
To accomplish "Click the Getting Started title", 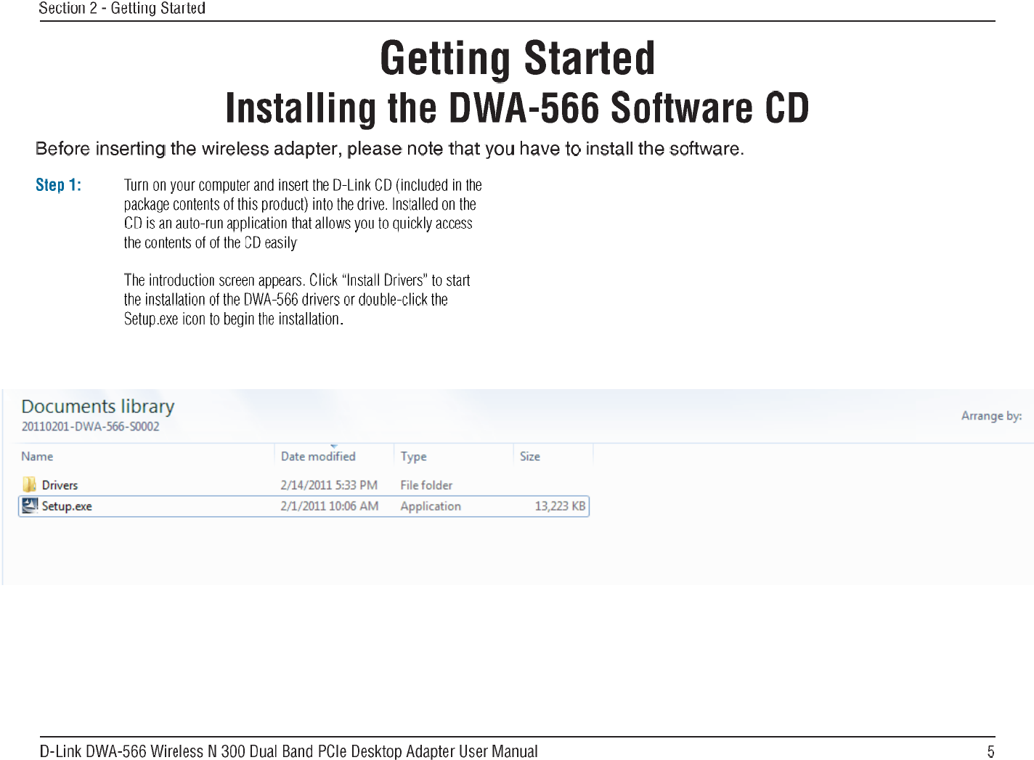I will (x=518, y=58).
